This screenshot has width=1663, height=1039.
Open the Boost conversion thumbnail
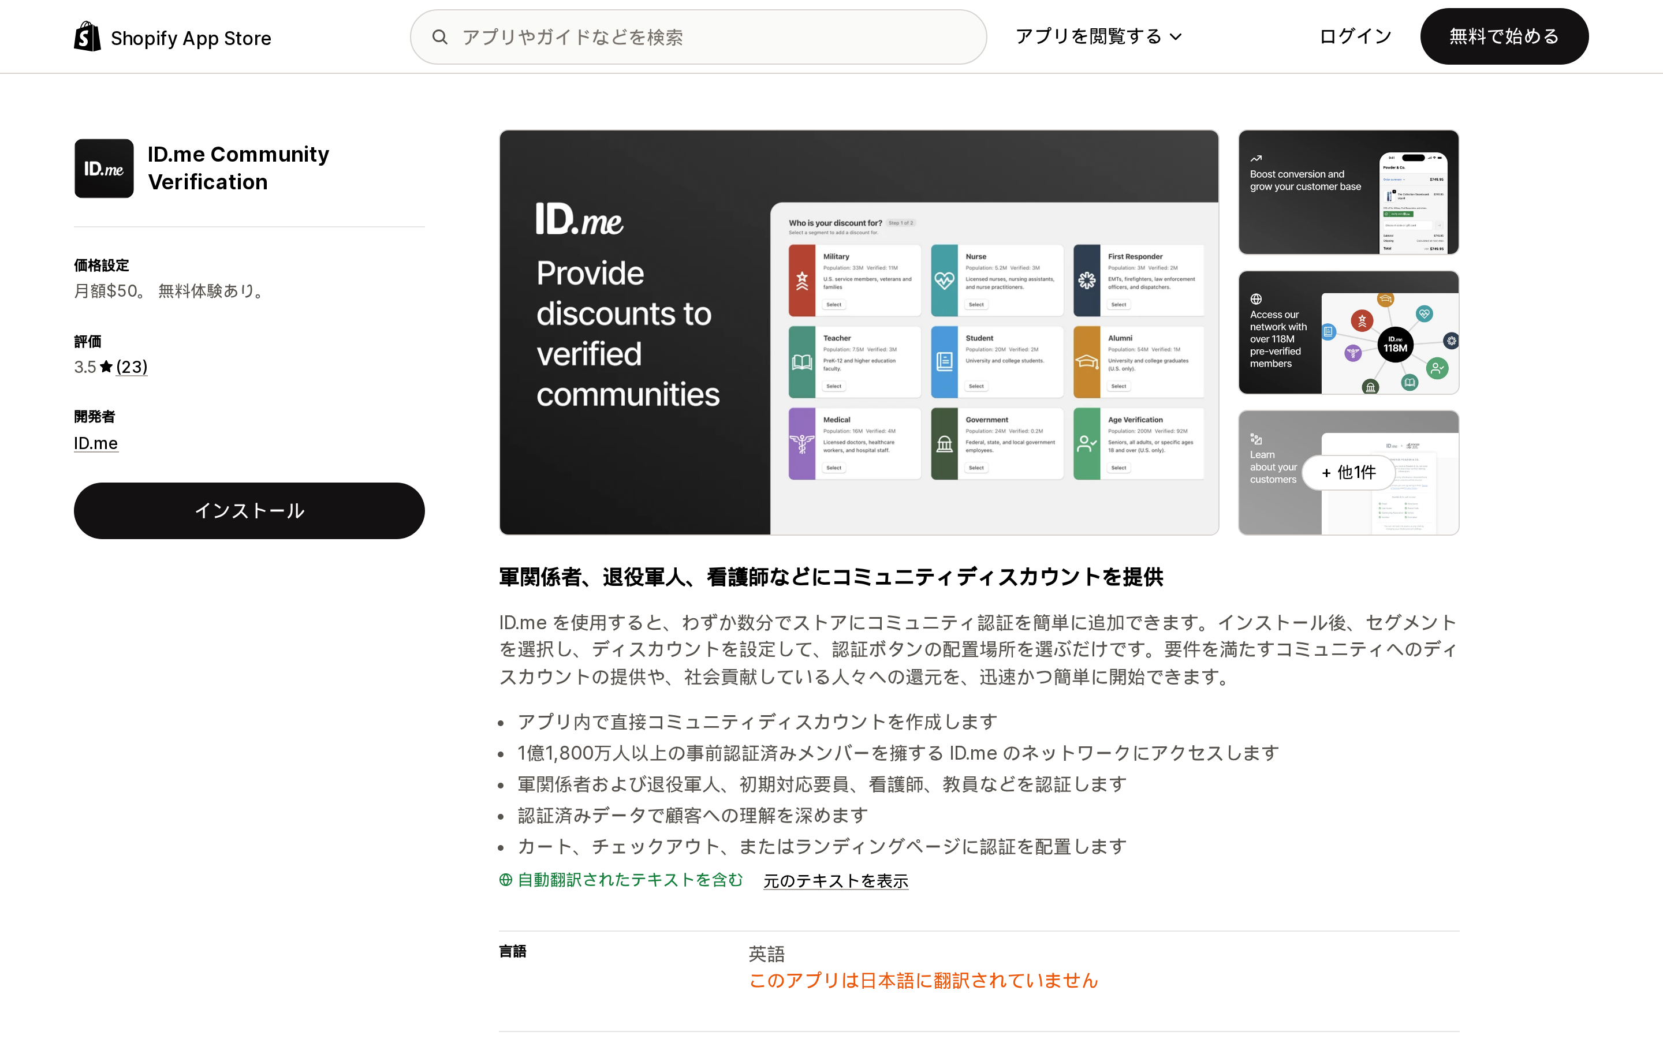[1348, 192]
